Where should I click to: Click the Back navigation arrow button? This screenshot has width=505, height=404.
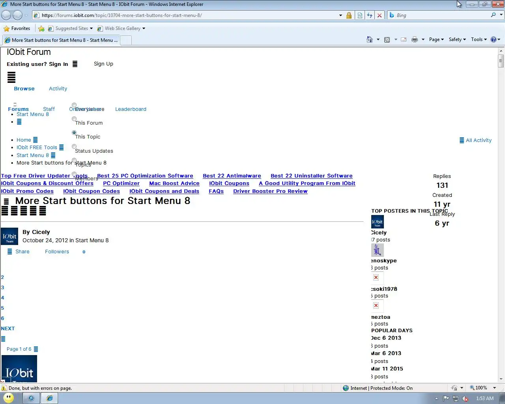coord(6,15)
